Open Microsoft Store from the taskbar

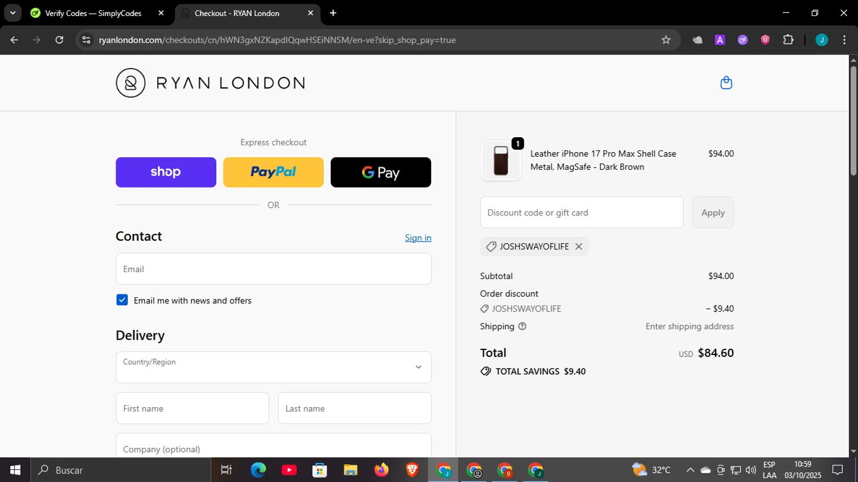[320, 470]
